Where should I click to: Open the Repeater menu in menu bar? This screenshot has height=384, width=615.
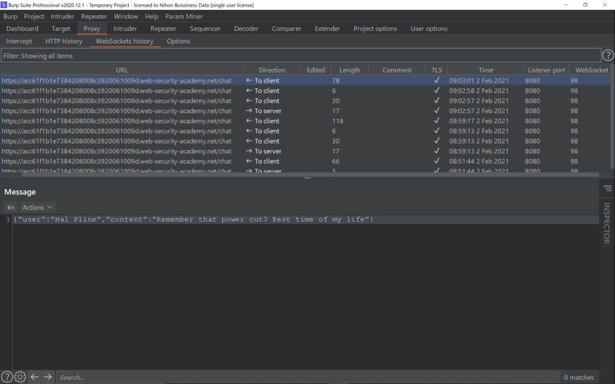[94, 16]
